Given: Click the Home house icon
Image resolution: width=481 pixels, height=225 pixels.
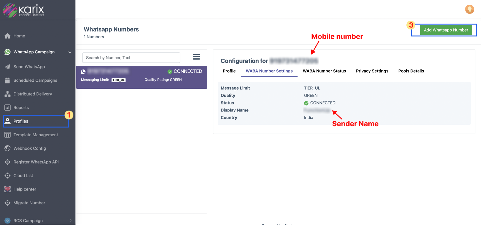Looking at the screenshot, I should point(8,36).
